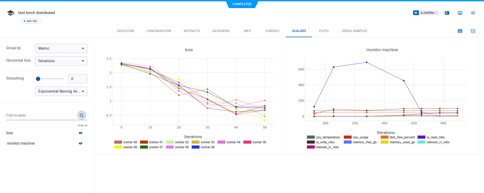Switch to the PLOTS tab

click(324, 31)
